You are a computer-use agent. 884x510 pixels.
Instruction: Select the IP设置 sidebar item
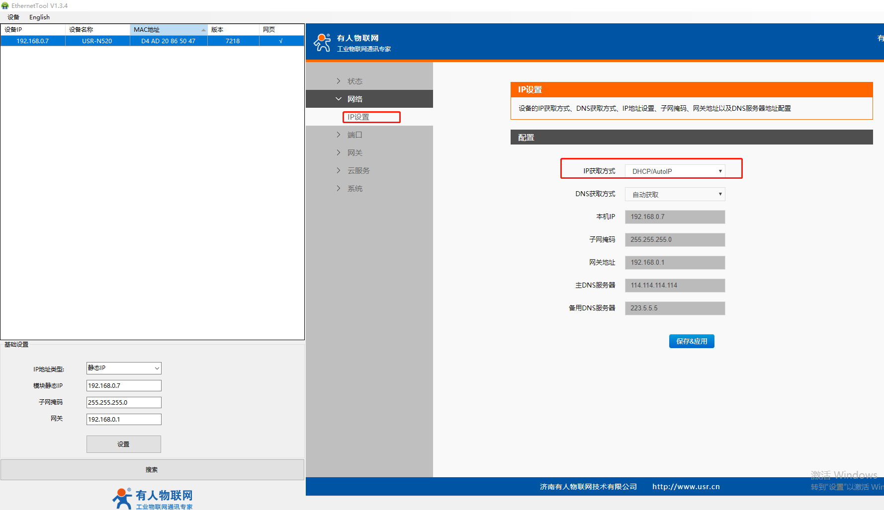(x=358, y=117)
